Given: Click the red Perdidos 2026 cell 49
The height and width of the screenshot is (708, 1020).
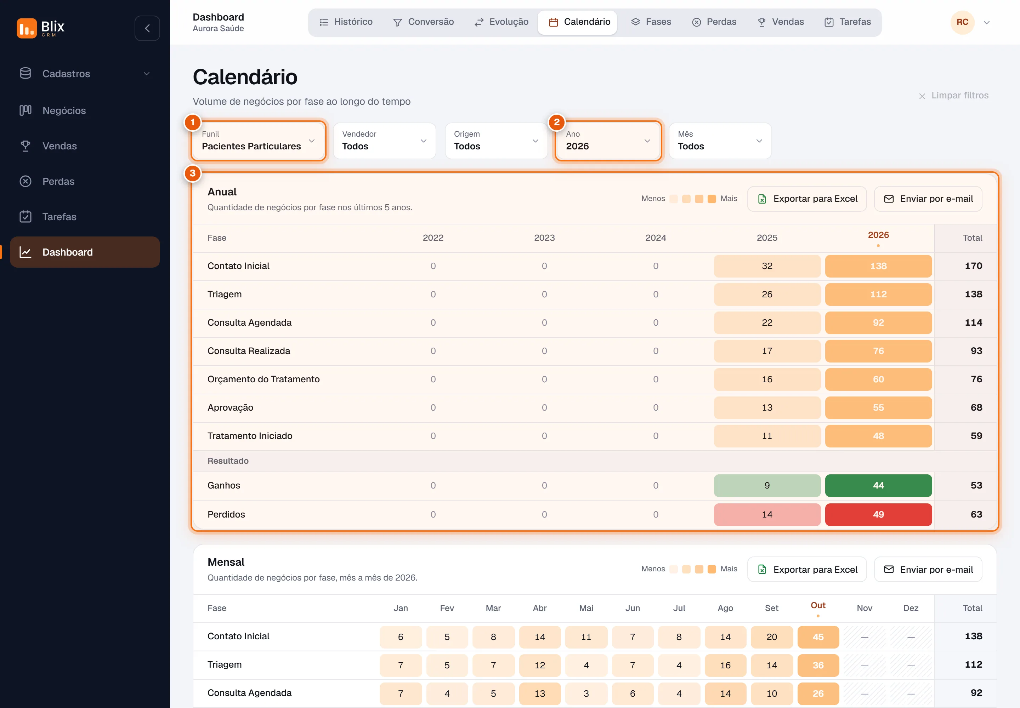Looking at the screenshot, I should 878,515.
